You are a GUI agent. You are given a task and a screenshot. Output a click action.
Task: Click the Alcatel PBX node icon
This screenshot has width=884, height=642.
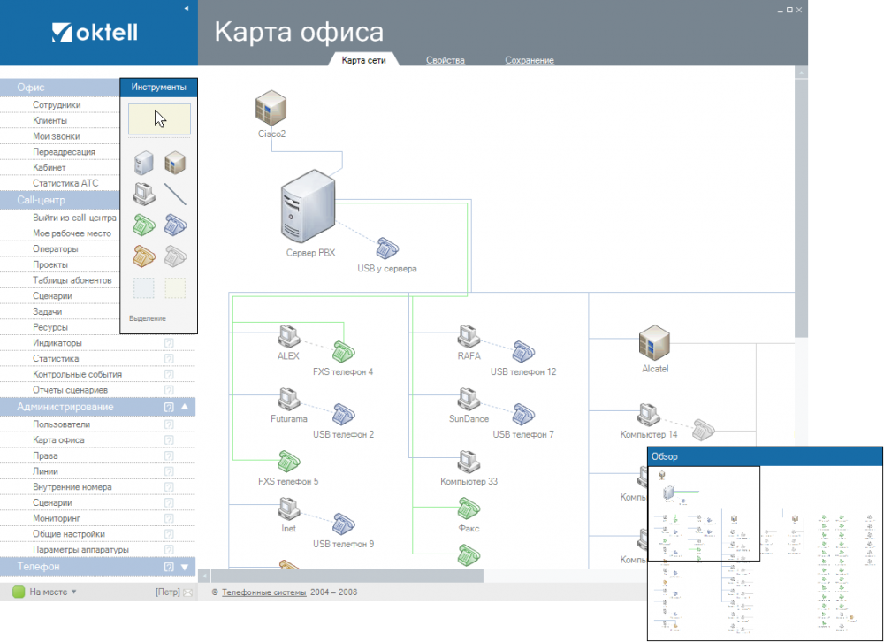655,341
